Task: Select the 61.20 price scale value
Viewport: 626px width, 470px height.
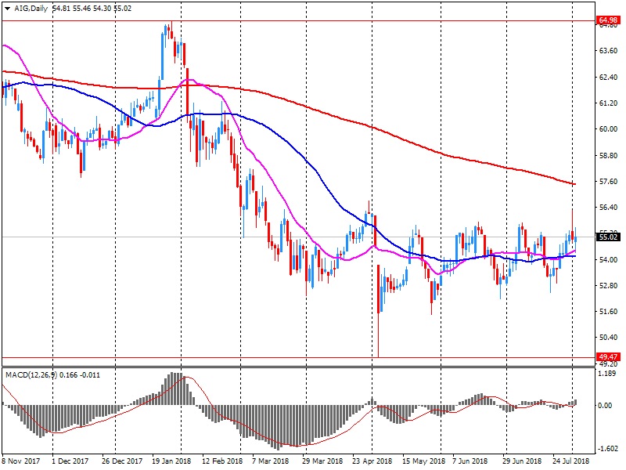Action: pyautogui.click(x=608, y=103)
